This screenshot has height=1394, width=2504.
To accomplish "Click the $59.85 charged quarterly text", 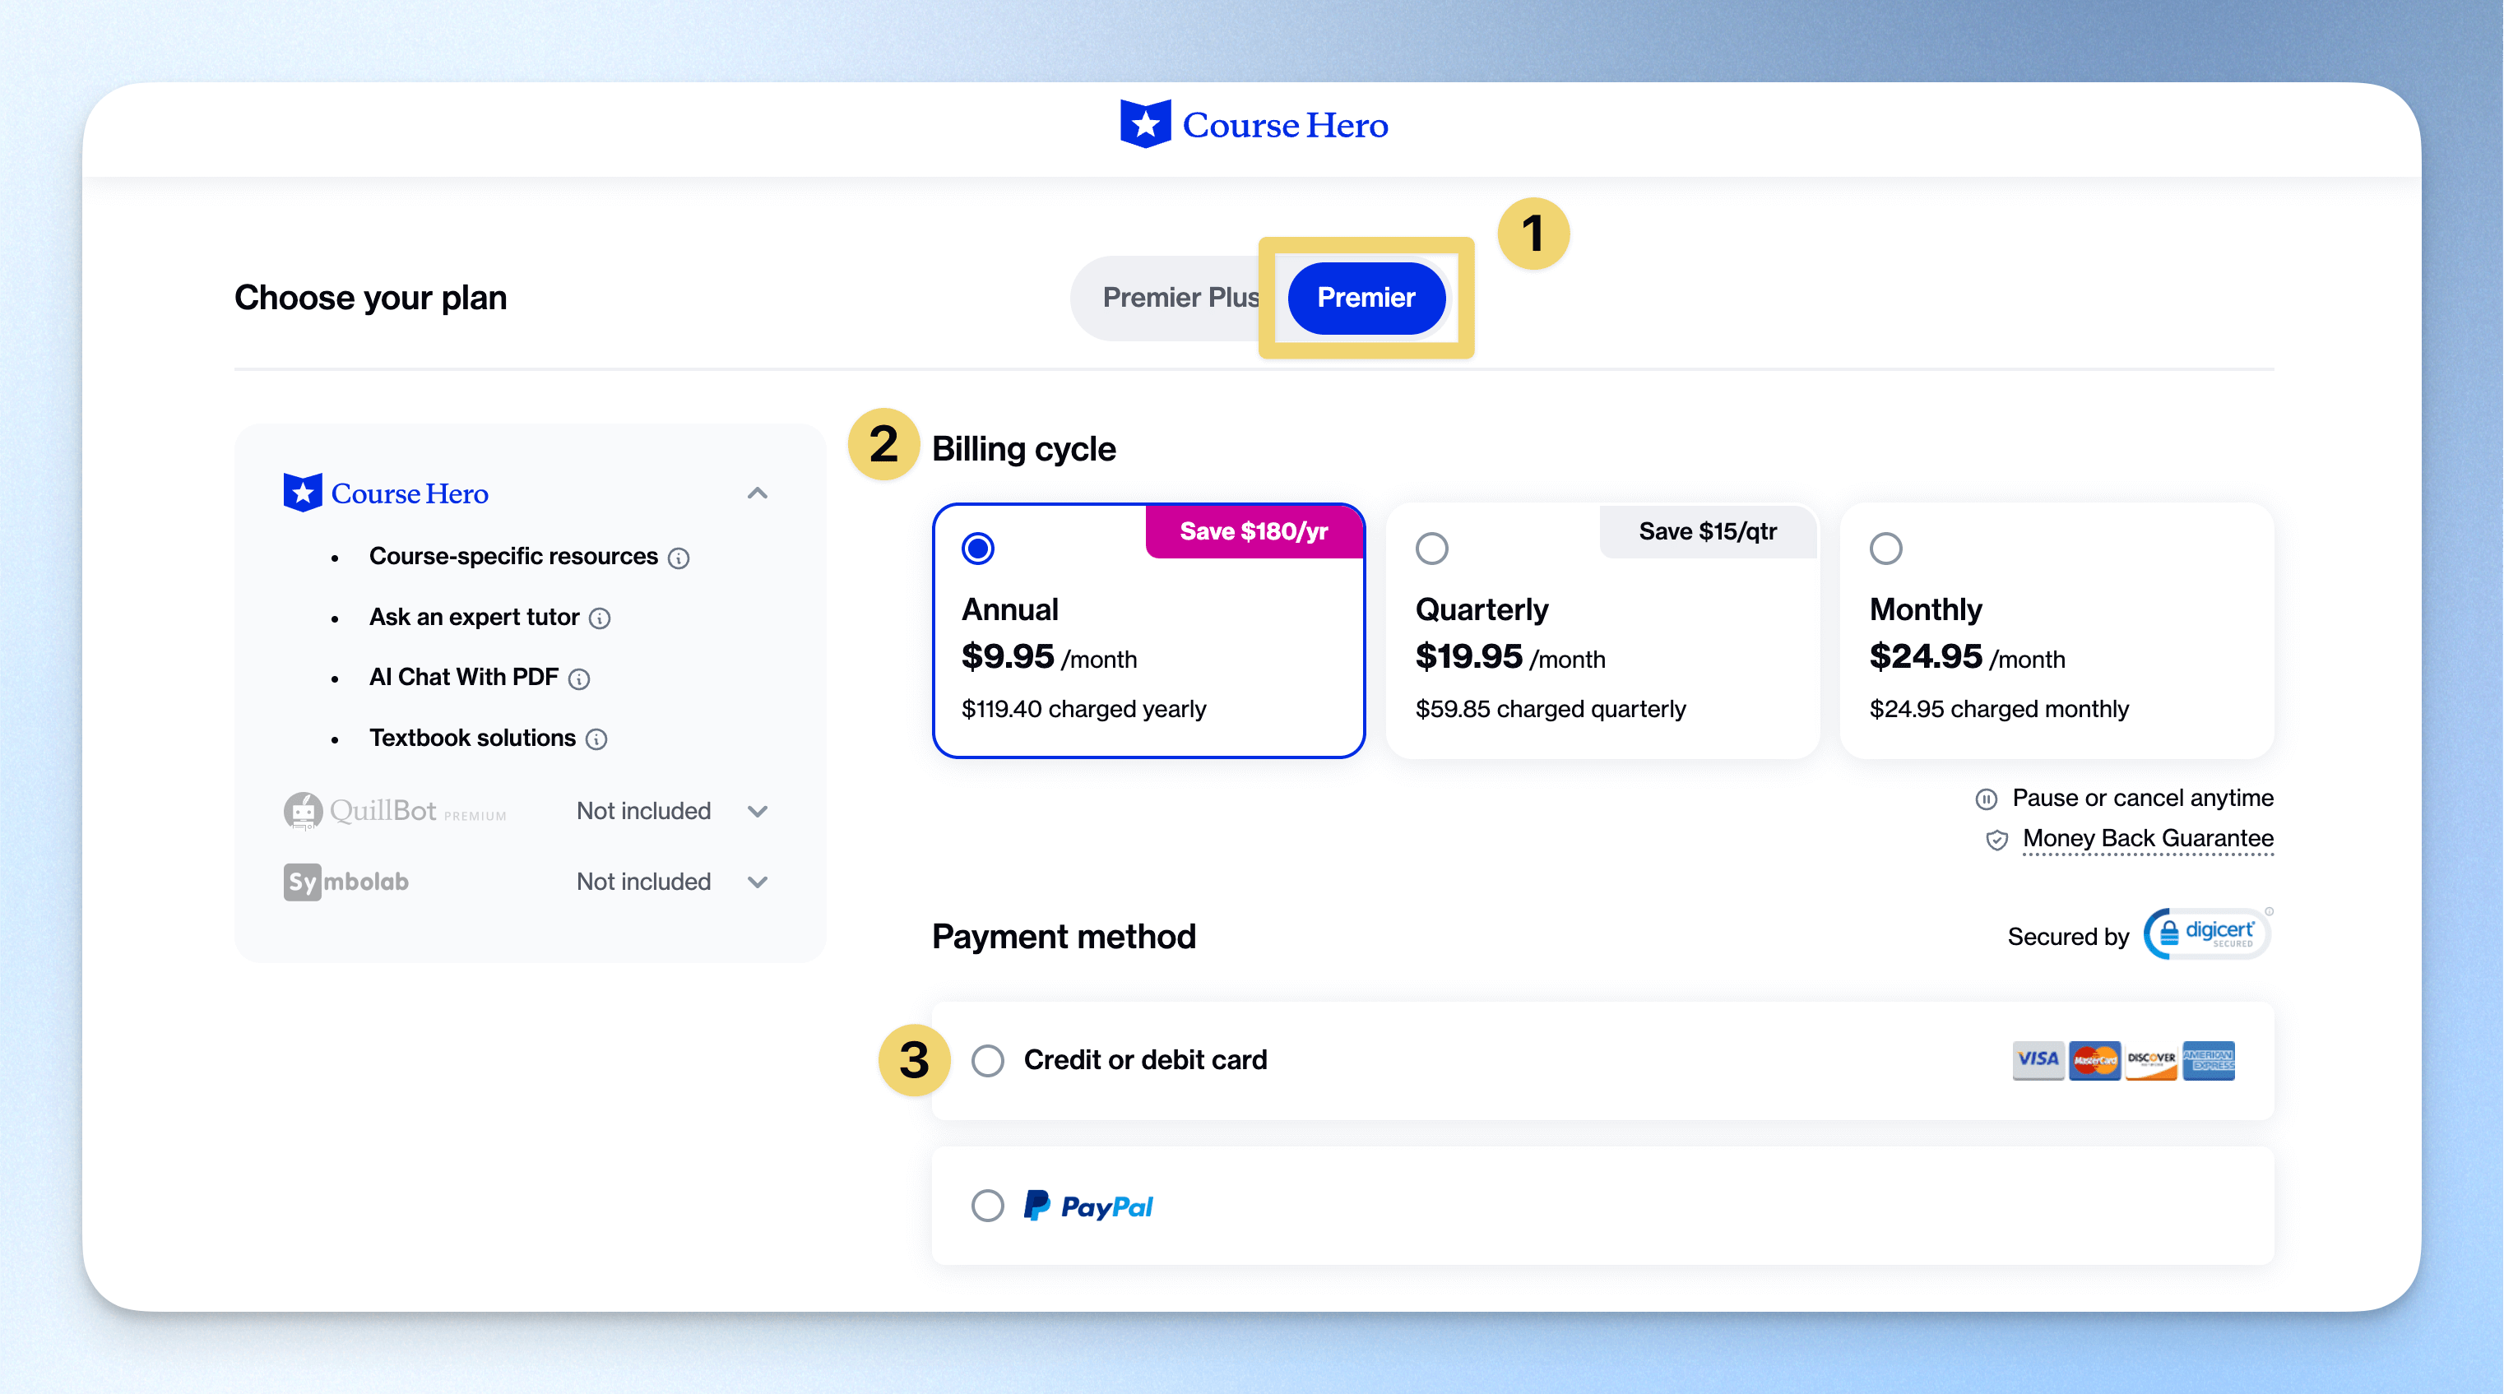I will coord(1551,709).
